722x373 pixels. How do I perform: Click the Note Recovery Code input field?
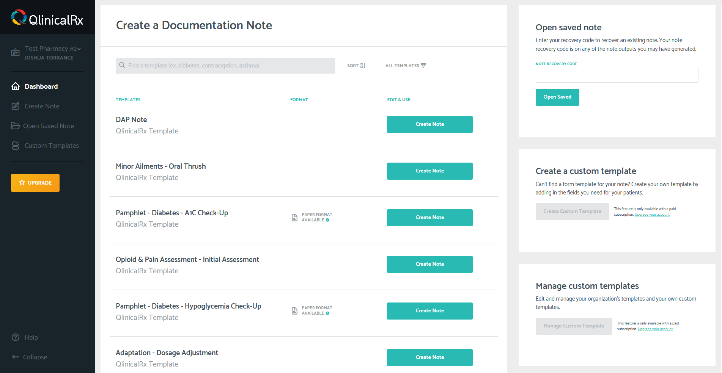(617, 75)
